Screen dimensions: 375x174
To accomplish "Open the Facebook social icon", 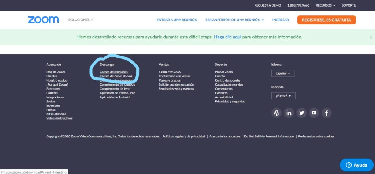I will (x=326, y=113).
